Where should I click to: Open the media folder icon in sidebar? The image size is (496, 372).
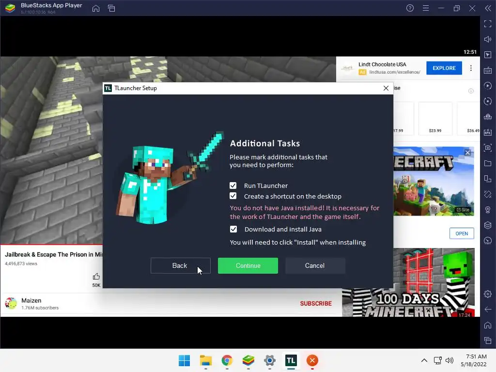click(x=487, y=163)
